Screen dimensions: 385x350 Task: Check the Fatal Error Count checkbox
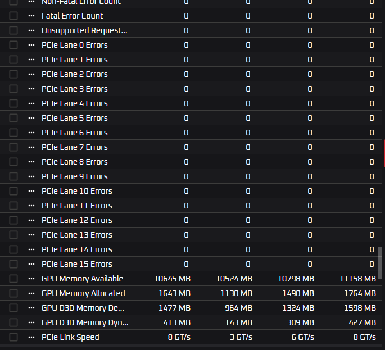click(x=13, y=16)
